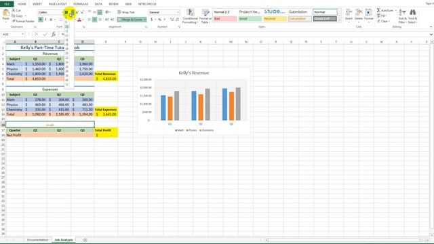Click the AutoSum sigma icon

click(378, 10)
